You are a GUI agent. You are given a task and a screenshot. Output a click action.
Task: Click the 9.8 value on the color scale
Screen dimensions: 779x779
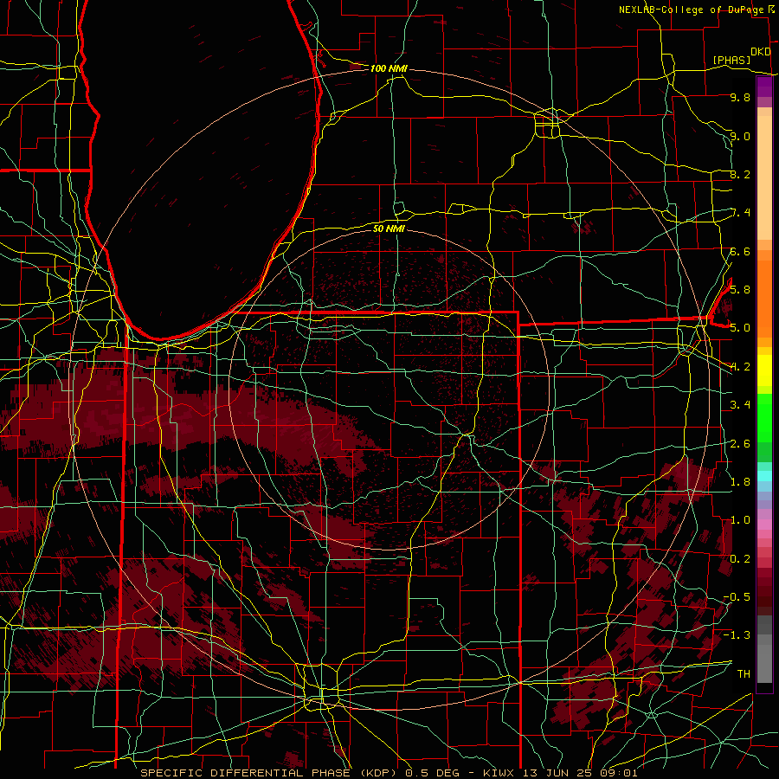[x=740, y=97]
